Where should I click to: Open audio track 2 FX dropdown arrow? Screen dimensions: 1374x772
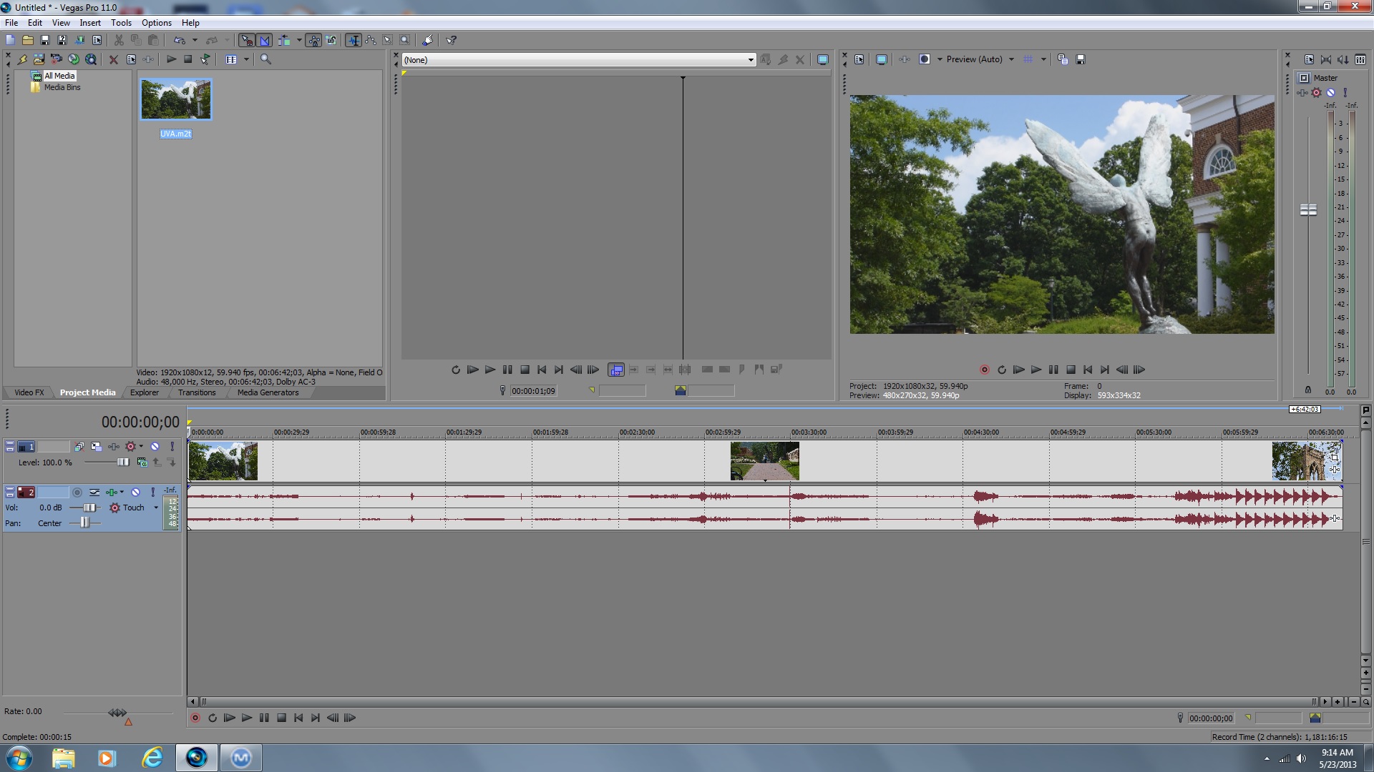click(x=122, y=492)
